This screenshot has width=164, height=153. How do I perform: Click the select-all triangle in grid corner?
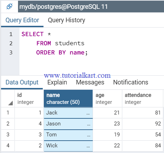coord(10,103)
